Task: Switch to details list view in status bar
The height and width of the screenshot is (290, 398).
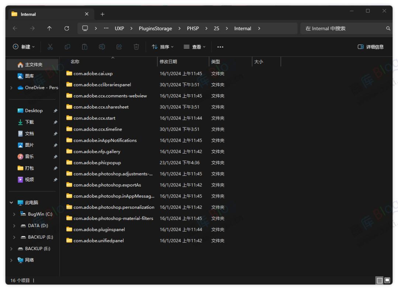Action: click(379, 281)
